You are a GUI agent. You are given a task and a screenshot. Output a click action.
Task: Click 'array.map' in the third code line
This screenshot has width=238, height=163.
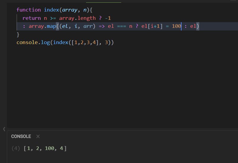coord(42,26)
